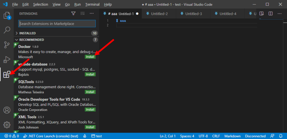
Task: Open the Go menu
Action: pyautogui.click(x=67, y=4)
